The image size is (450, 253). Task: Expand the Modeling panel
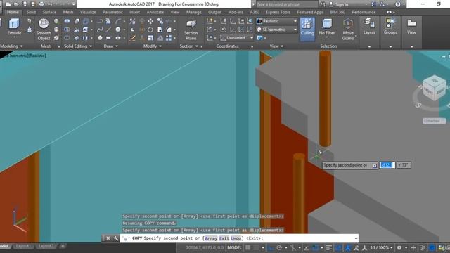(11, 46)
